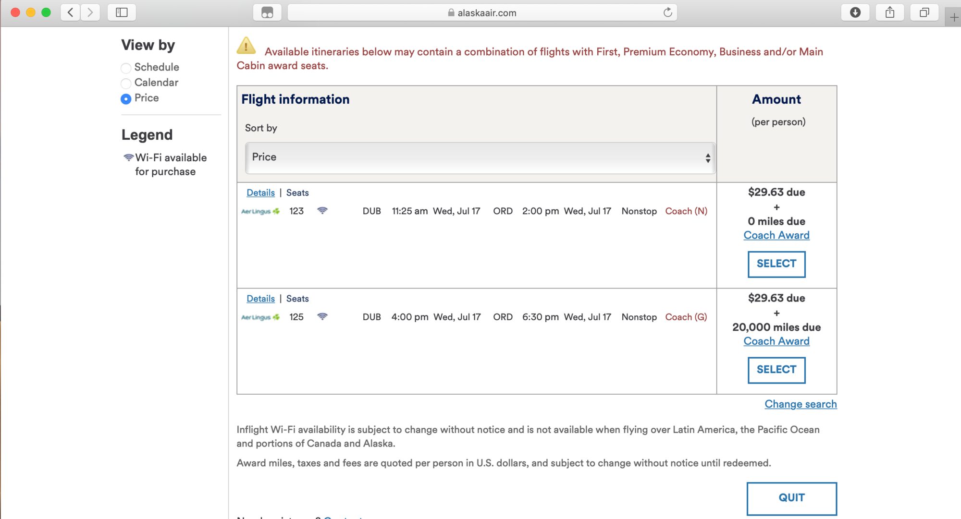Open the Sort by Price dropdown
This screenshot has height=519, width=961.
click(480, 157)
